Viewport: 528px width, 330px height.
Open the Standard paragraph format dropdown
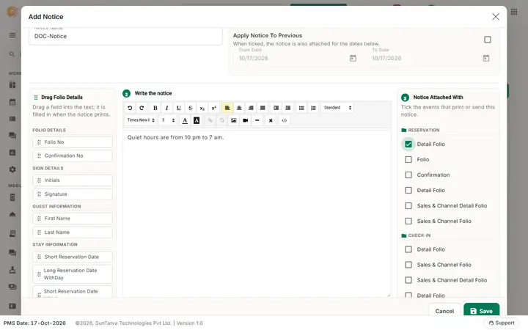pyautogui.click(x=337, y=108)
